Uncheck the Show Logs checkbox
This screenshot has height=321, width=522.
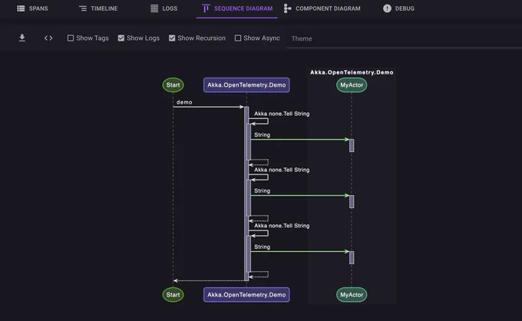pos(121,38)
